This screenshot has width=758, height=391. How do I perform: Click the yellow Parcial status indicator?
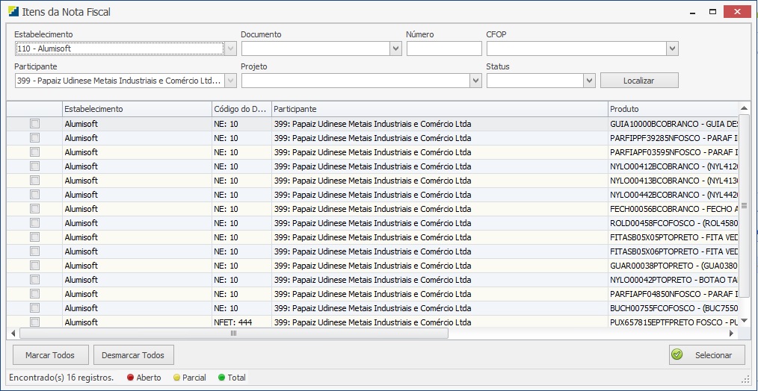pos(177,378)
